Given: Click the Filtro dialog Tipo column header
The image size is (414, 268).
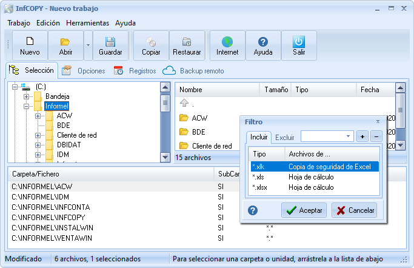Looking at the screenshot, I should (267, 154).
